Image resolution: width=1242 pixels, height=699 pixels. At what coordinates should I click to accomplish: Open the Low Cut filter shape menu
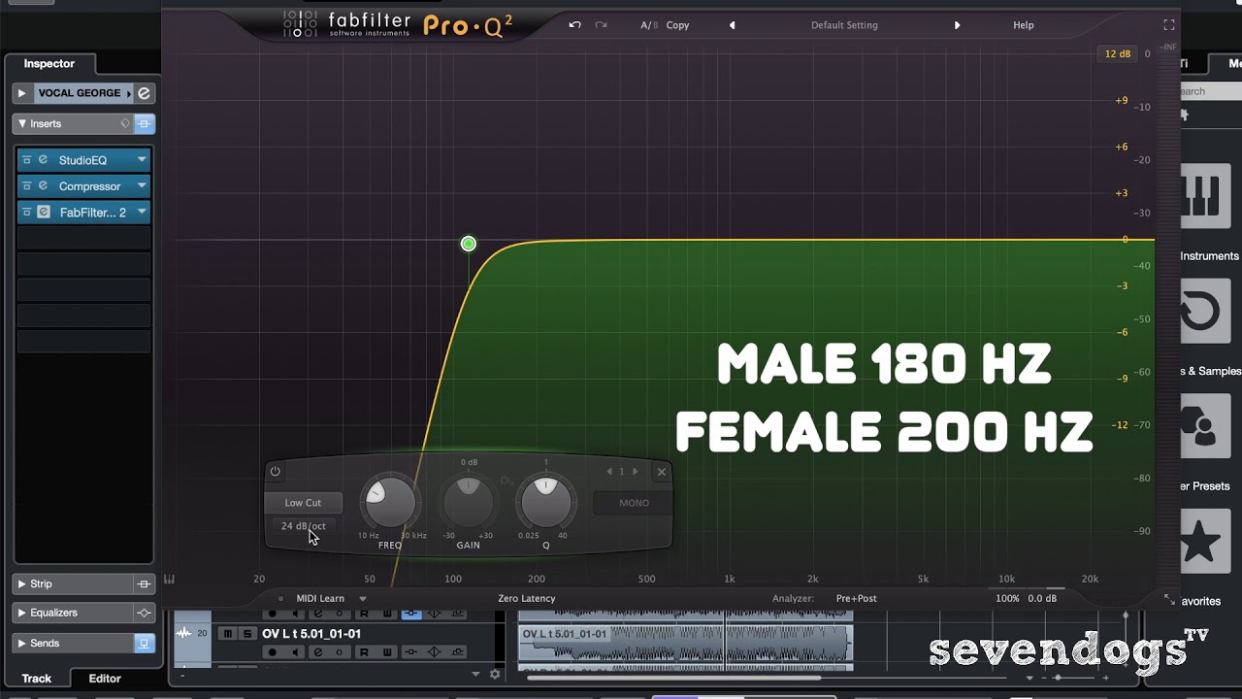(303, 503)
